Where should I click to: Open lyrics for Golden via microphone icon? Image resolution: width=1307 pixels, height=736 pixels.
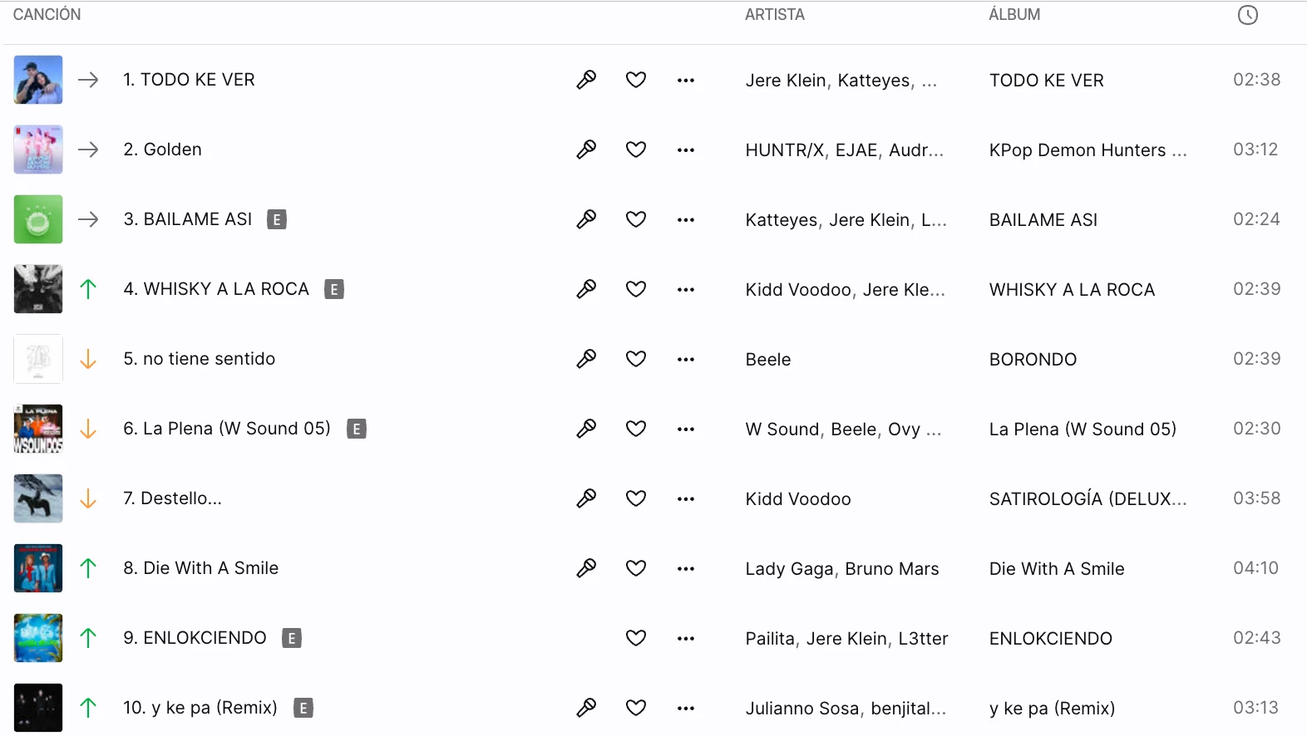coord(586,150)
